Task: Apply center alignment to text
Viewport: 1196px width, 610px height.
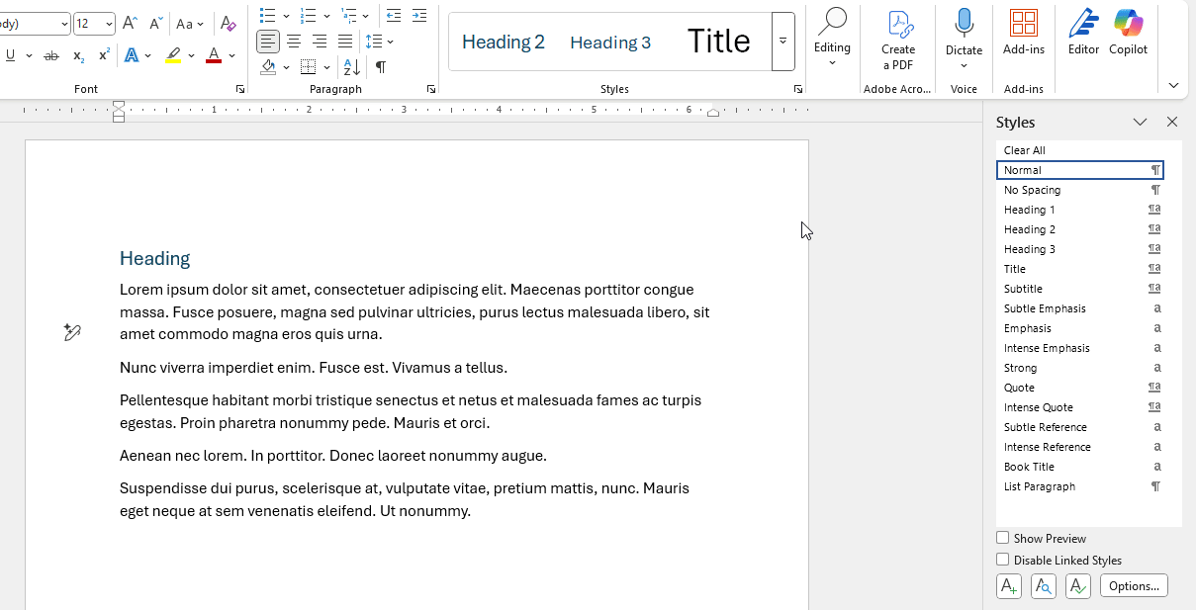Action: 294,42
